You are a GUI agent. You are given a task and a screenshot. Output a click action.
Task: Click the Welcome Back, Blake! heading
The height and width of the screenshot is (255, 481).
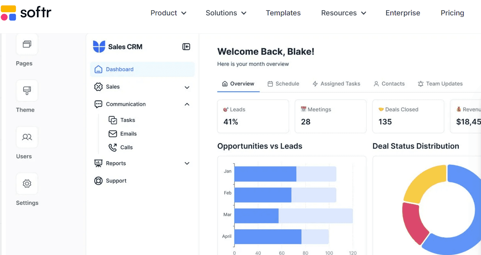coord(266,52)
